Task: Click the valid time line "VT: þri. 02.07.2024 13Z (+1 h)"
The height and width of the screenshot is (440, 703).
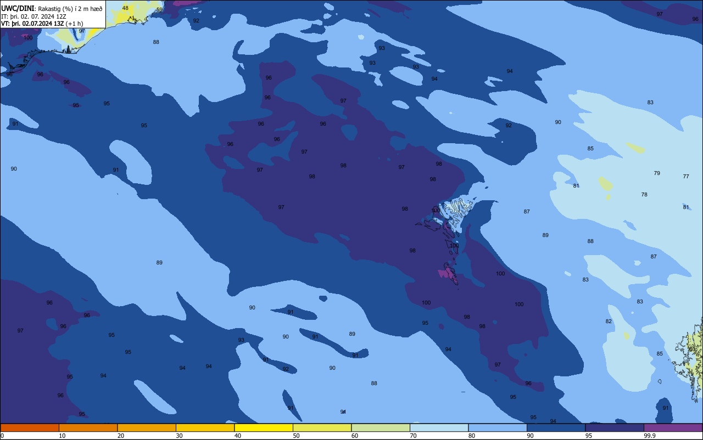Action: tap(42, 24)
